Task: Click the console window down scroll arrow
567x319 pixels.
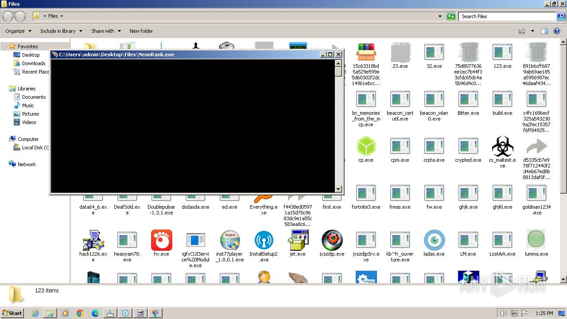Action: [x=338, y=189]
